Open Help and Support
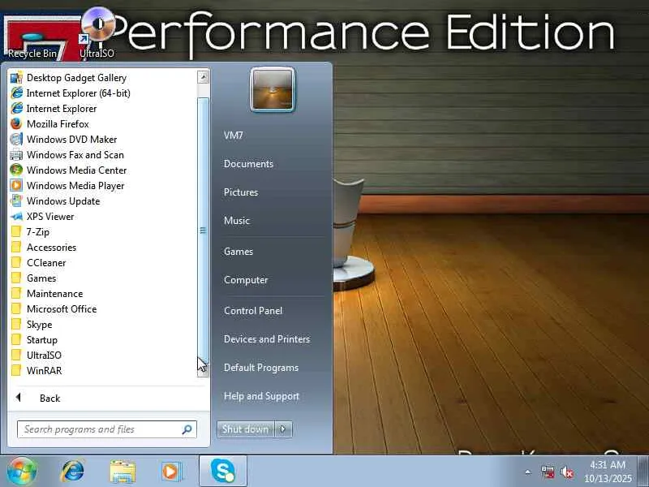 coord(261,396)
